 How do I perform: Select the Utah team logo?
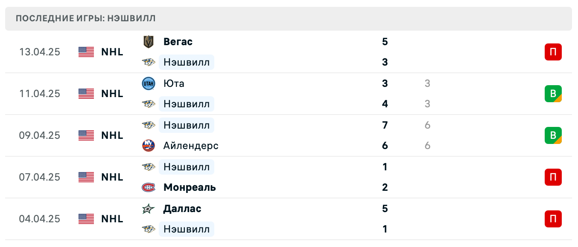click(x=148, y=83)
